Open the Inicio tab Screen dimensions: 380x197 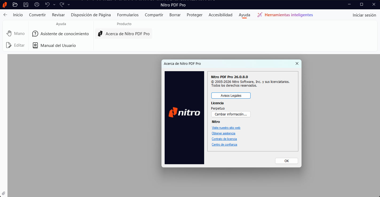(18, 15)
